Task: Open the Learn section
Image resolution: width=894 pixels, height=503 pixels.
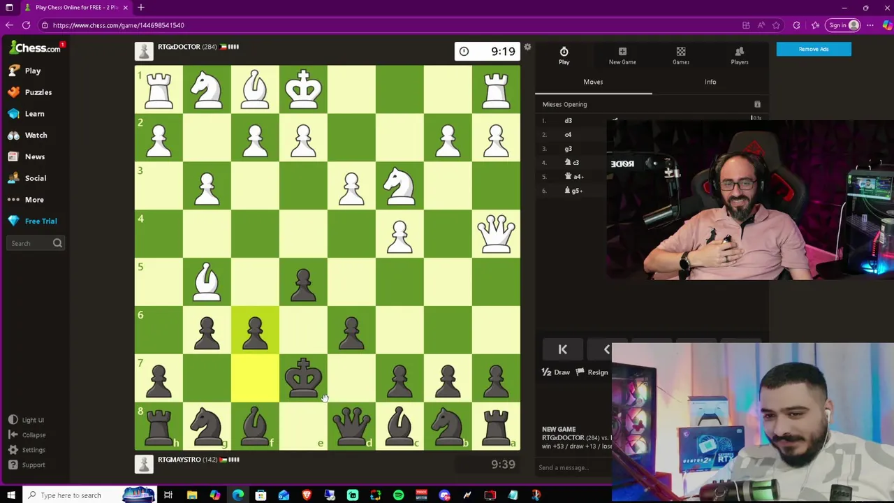Action: coord(27,114)
